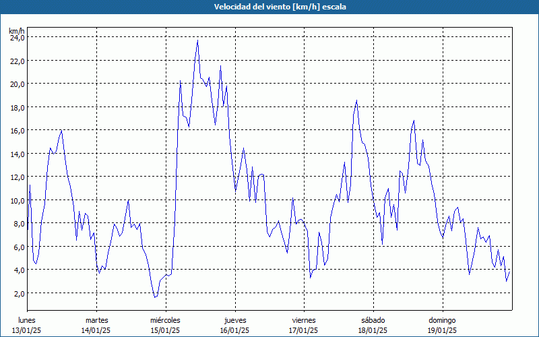This screenshot has height=337, width=539.
Task: Click the chart title 'Velocidad del viento [km/h] escala'
Action: [x=280, y=7]
